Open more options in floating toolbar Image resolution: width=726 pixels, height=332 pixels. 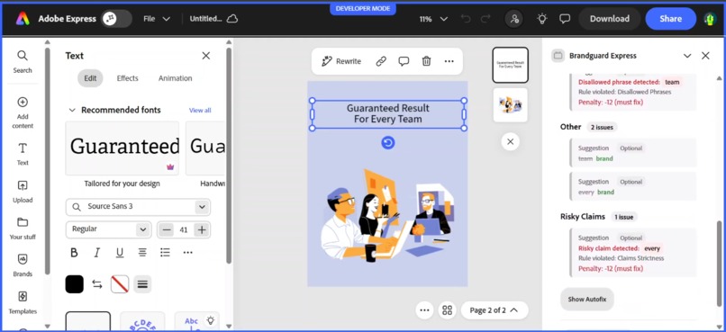[449, 61]
